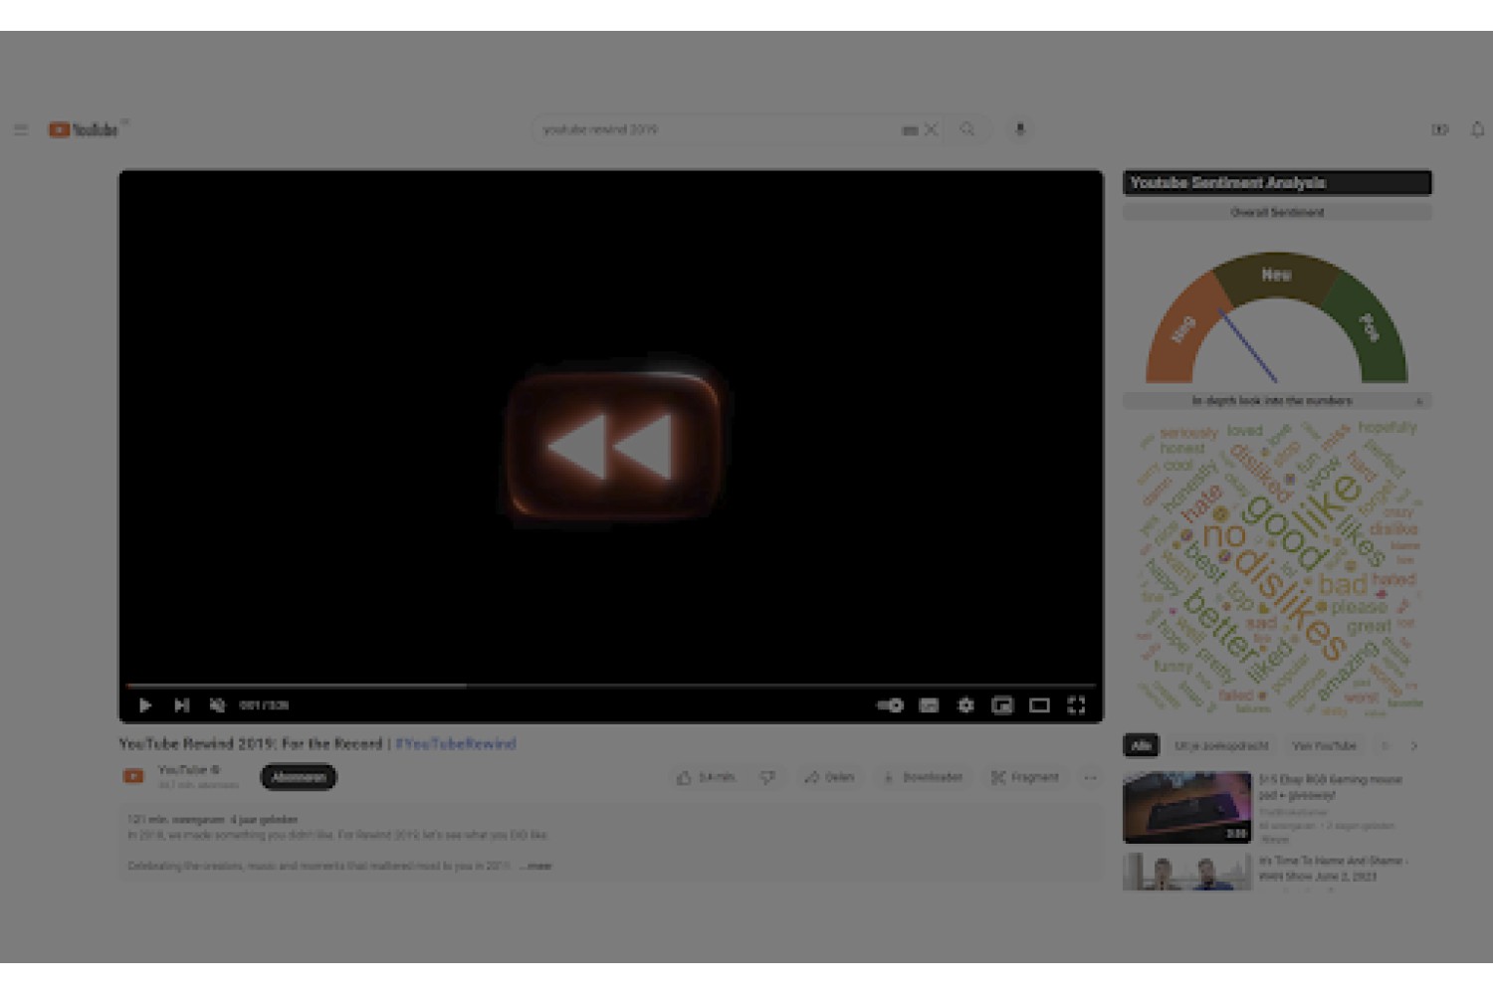Dislike the video with thumbs down
1493x995 pixels.
tap(767, 777)
